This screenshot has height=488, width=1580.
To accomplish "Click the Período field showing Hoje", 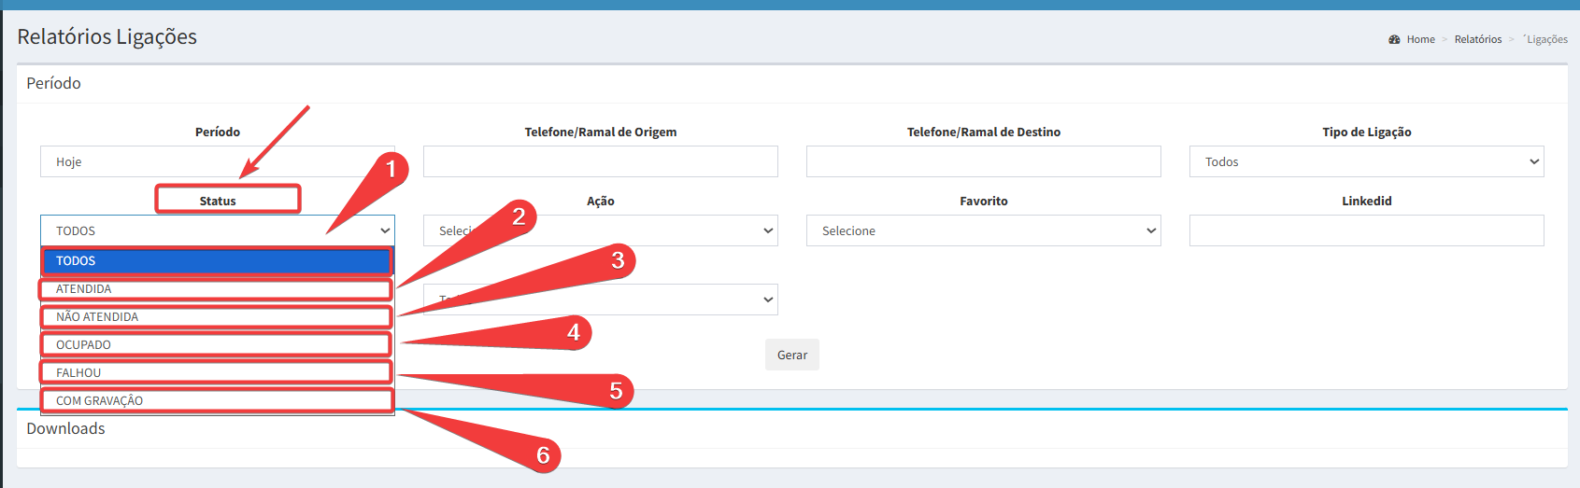I will coord(217,161).
